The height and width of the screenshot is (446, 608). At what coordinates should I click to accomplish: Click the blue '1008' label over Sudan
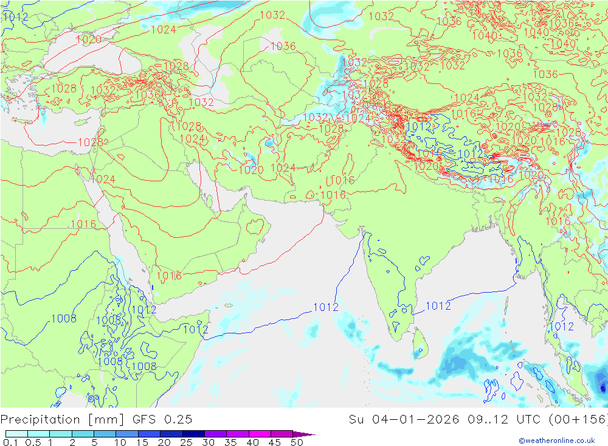[x=64, y=318]
